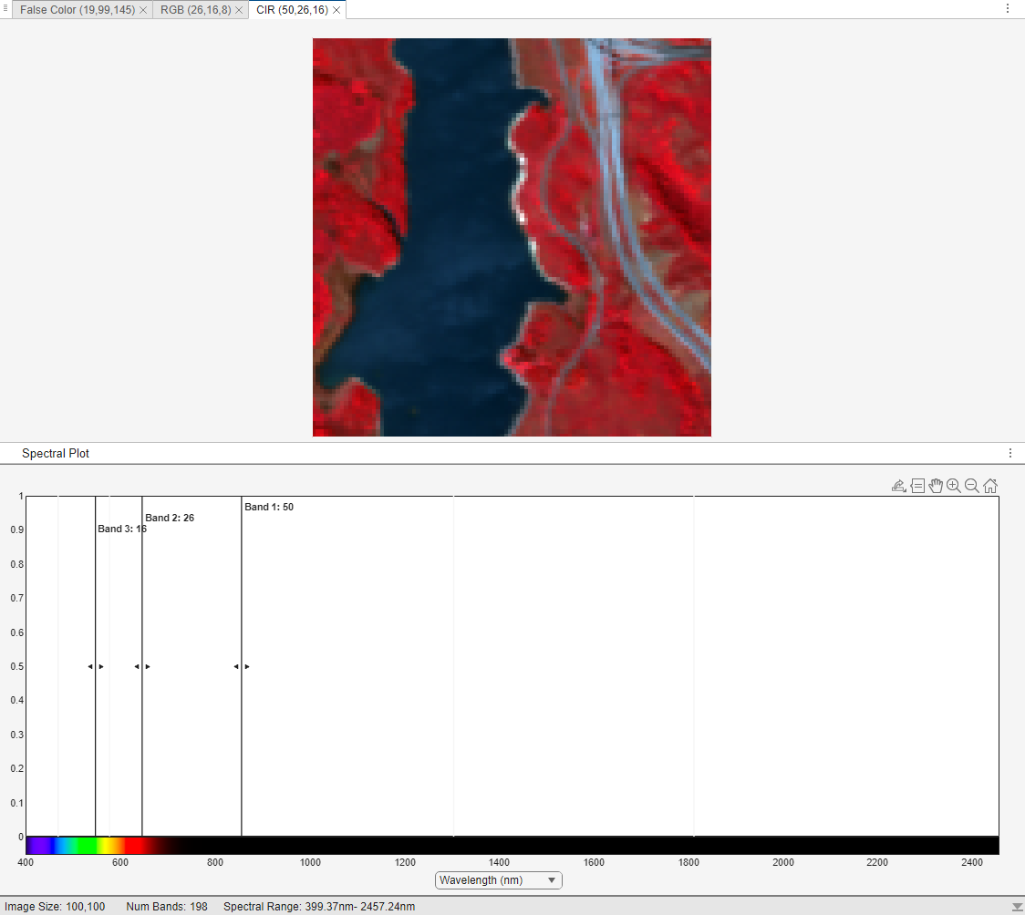Restore the spectral plot view with the Home icon

[x=990, y=486]
